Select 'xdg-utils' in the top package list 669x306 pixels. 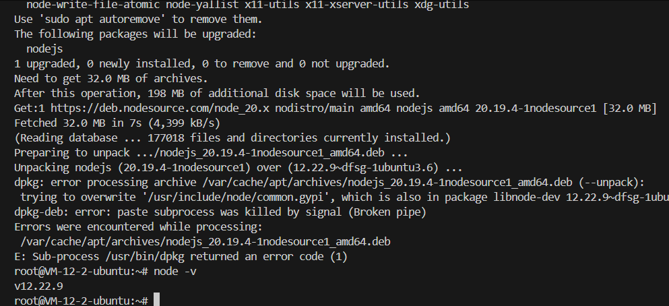pos(441,5)
